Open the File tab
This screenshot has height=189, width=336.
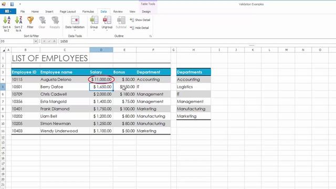click(x=23, y=12)
